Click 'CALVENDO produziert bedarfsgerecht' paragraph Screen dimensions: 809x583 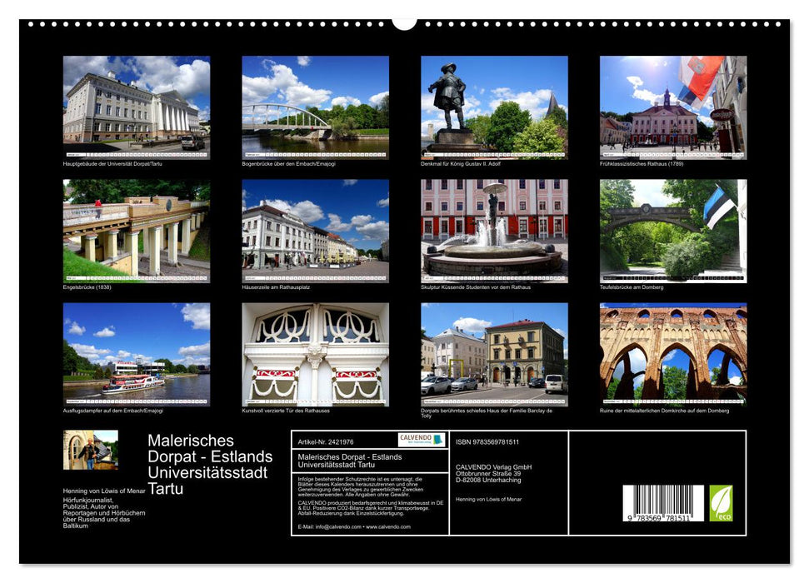click(x=371, y=508)
